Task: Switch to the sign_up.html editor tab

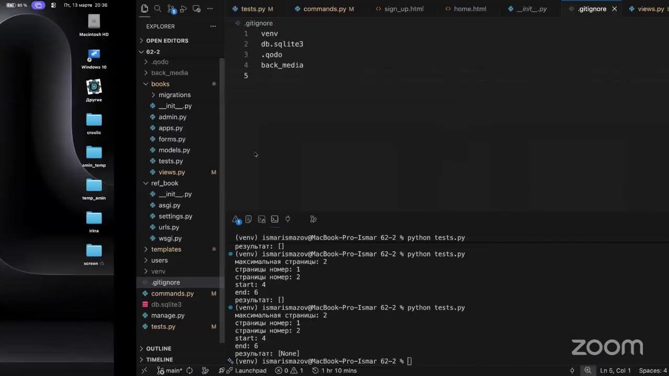Action: coord(399,9)
